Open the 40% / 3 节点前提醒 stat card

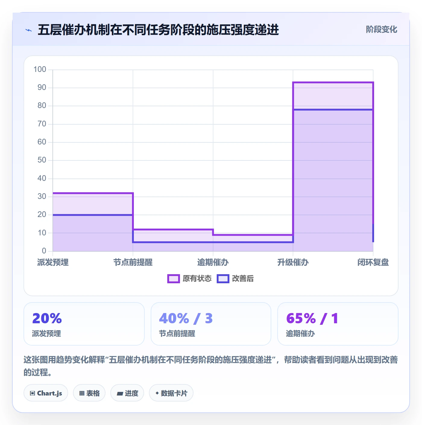pos(211,324)
